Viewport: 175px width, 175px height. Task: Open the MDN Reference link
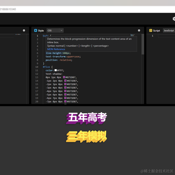(56, 49)
